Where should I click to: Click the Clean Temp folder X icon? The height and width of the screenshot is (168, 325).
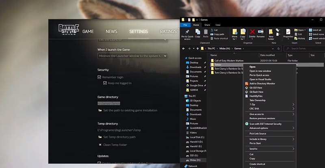(100, 145)
